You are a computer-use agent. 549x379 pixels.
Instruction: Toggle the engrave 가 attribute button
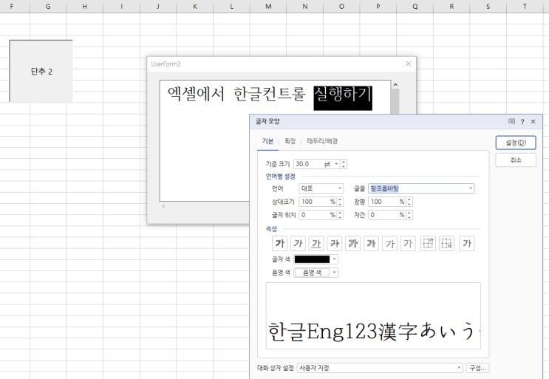pyautogui.click(x=408, y=243)
